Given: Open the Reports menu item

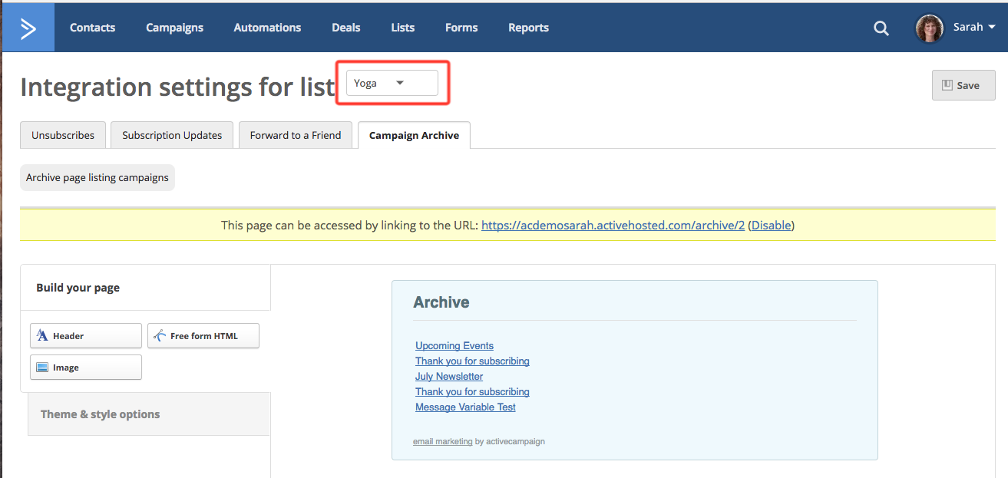Looking at the screenshot, I should click(528, 28).
